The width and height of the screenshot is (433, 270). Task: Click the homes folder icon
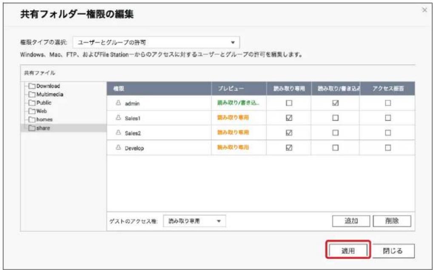click(32, 120)
